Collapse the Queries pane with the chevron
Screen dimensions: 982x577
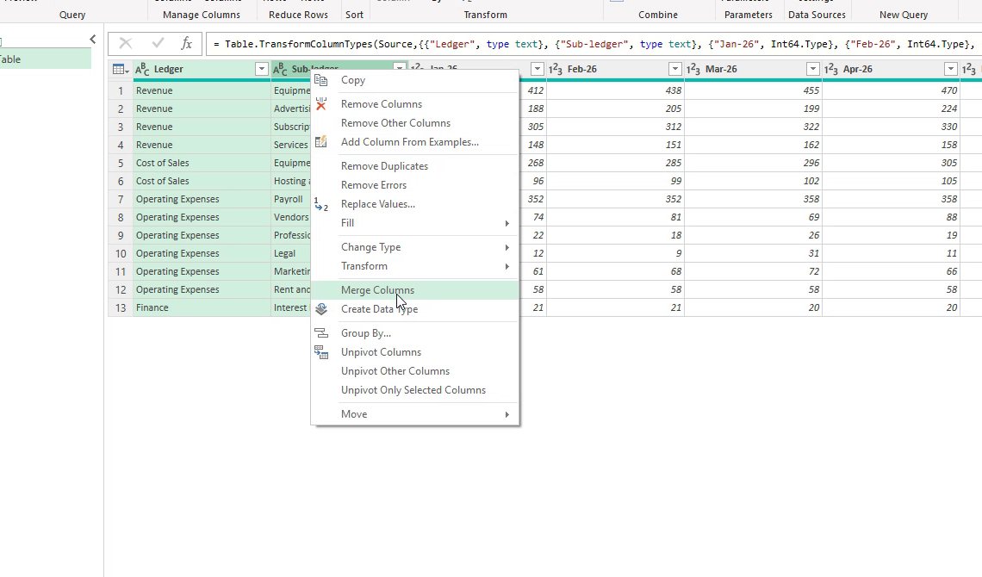[93, 40]
